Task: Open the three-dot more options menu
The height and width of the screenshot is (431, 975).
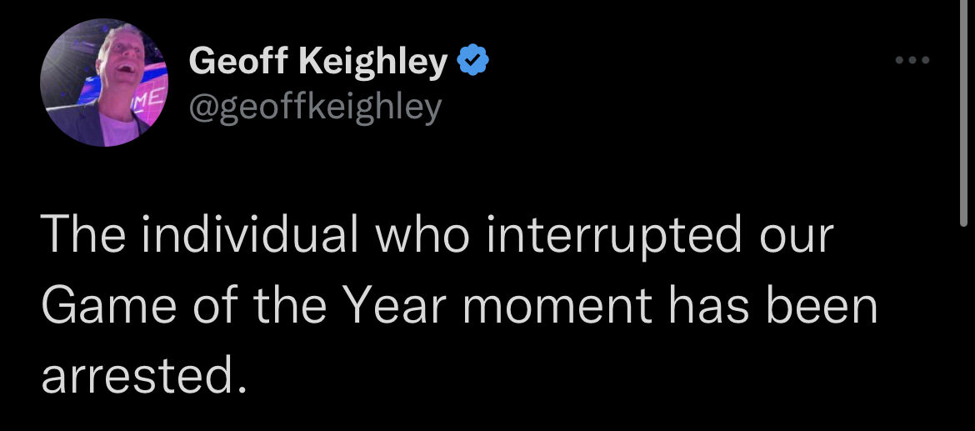Action: pyautogui.click(x=912, y=60)
